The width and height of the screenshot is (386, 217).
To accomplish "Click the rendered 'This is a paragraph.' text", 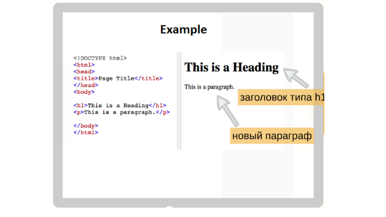I will tap(209, 87).
